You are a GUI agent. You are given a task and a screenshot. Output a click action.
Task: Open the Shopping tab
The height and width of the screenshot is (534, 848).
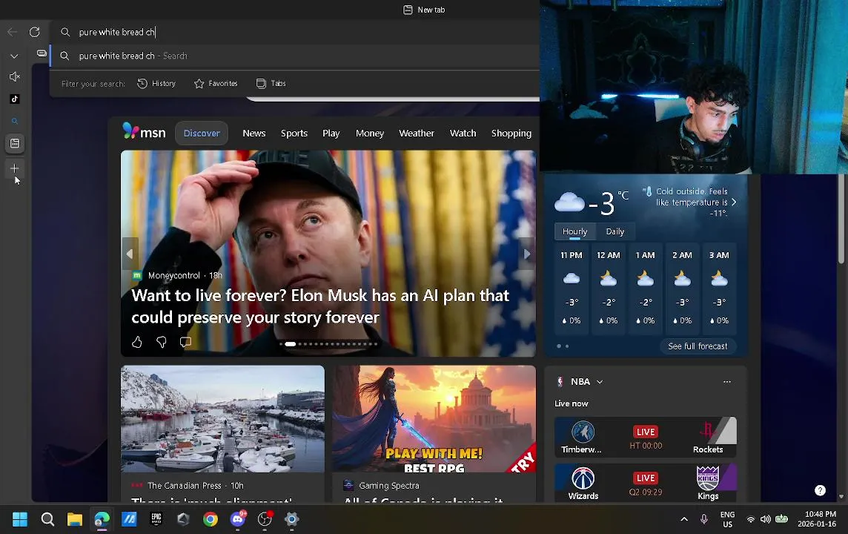click(x=511, y=133)
